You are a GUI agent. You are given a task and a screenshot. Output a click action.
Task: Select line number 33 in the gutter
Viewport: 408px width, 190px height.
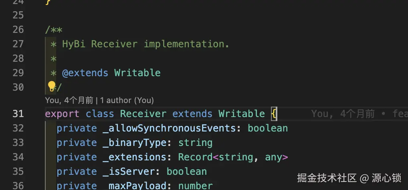point(18,143)
